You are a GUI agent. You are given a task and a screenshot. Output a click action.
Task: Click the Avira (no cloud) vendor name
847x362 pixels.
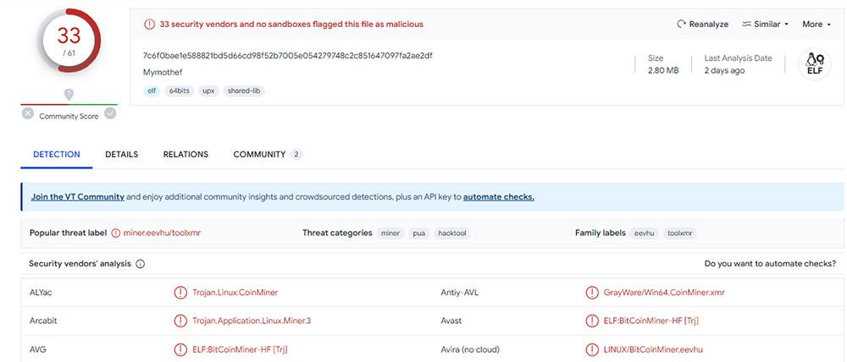point(470,349)
